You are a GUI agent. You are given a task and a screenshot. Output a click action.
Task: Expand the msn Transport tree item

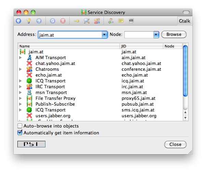[20, 92]
